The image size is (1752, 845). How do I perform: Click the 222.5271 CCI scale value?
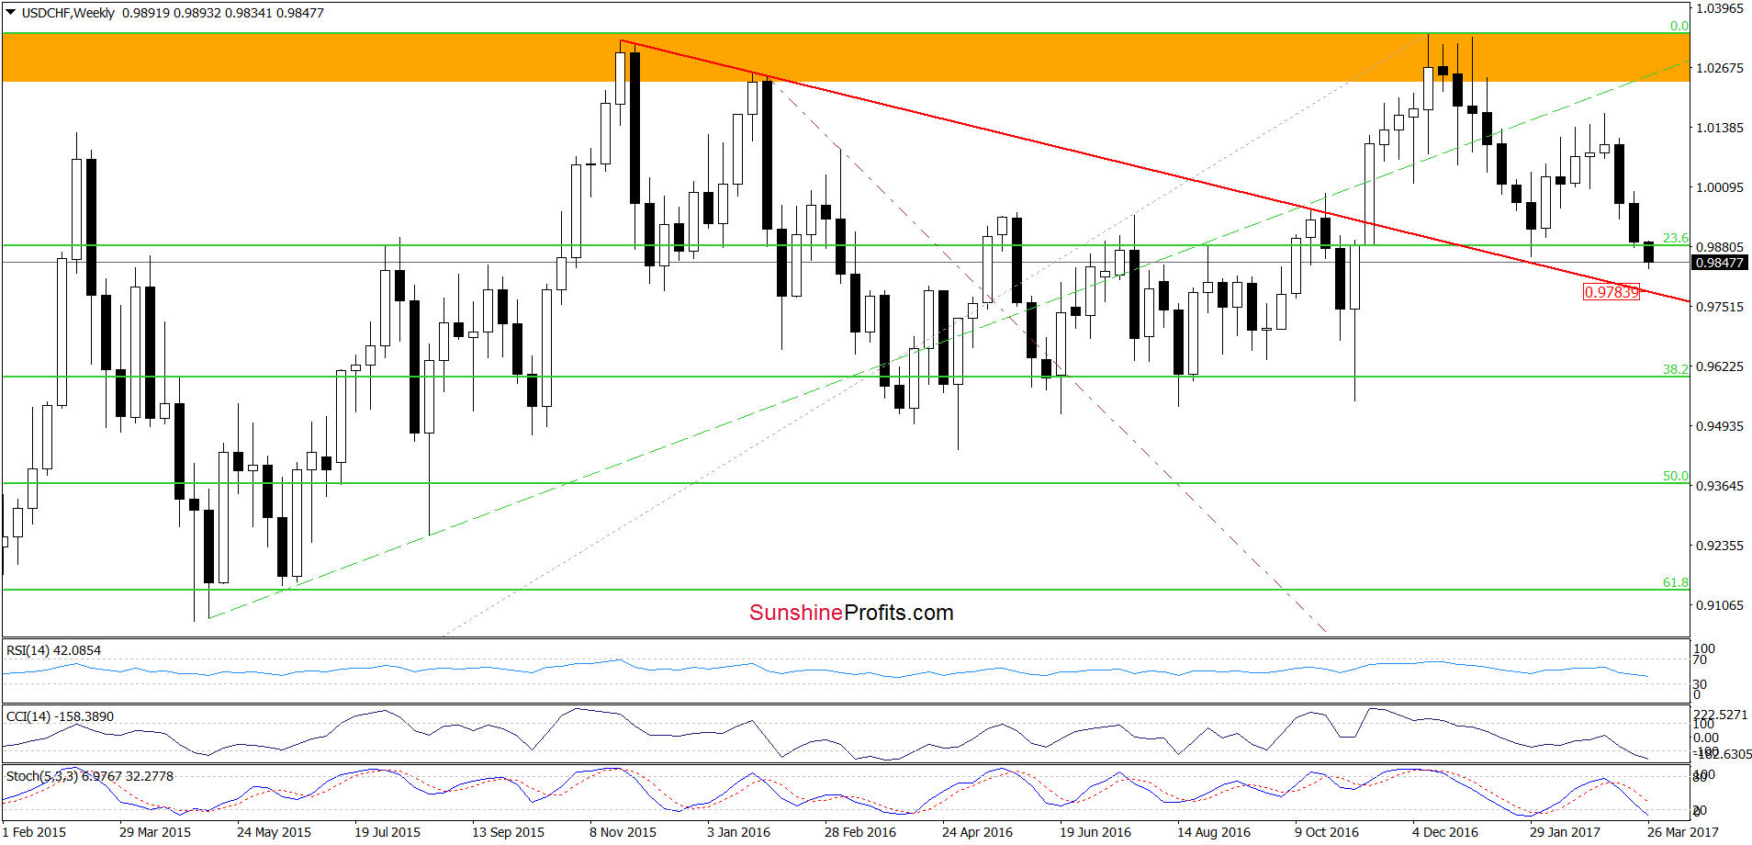pos(1721,715)
